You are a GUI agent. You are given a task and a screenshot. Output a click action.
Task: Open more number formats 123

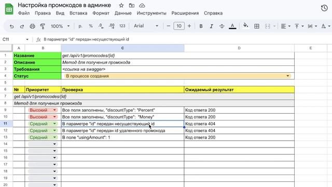(122, 26)
